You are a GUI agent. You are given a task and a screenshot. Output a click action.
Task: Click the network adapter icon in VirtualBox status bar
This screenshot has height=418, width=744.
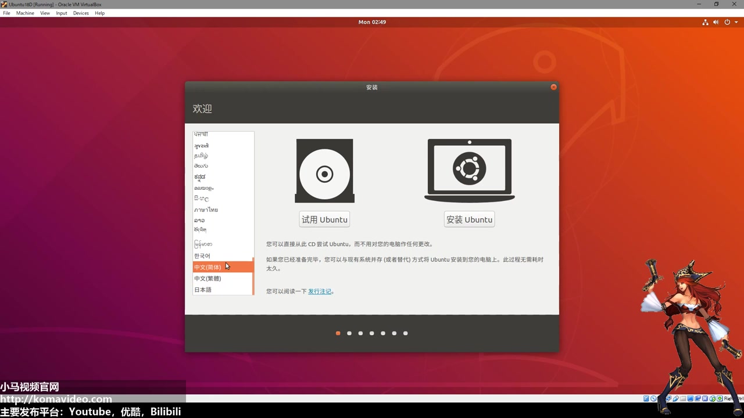(x=670, y=399)
